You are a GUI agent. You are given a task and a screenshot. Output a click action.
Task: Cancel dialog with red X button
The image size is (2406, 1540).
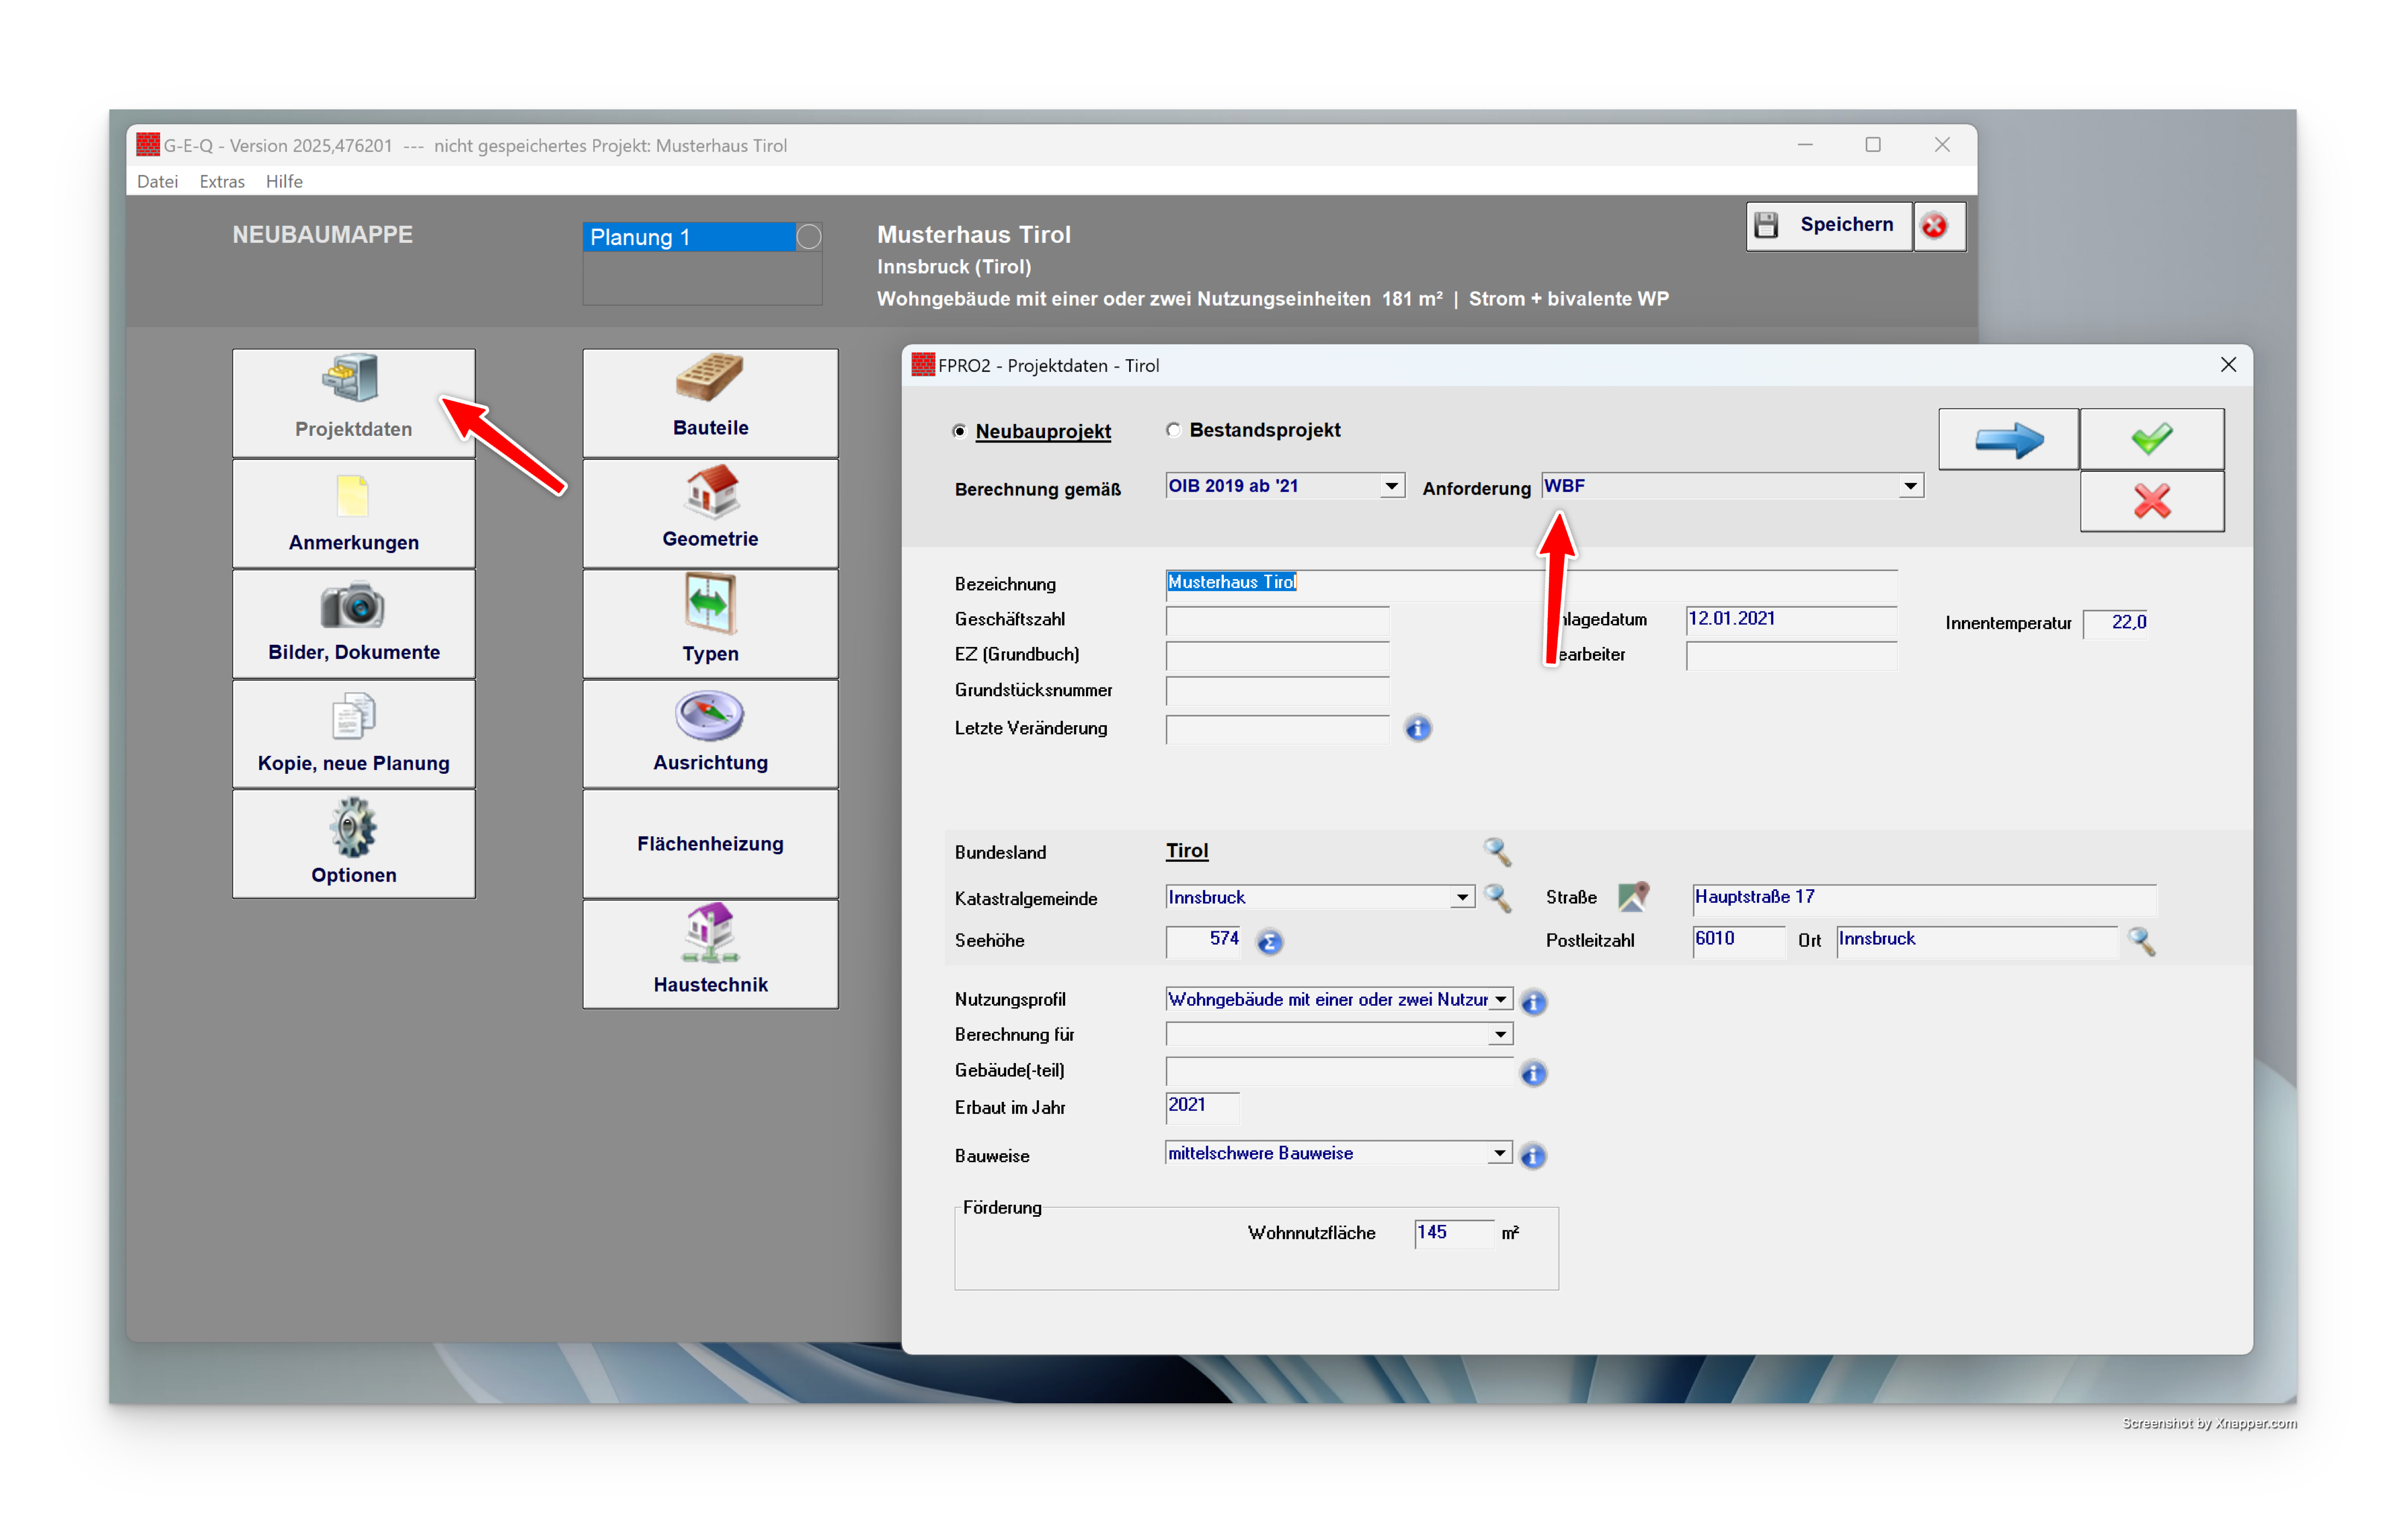2151,501
